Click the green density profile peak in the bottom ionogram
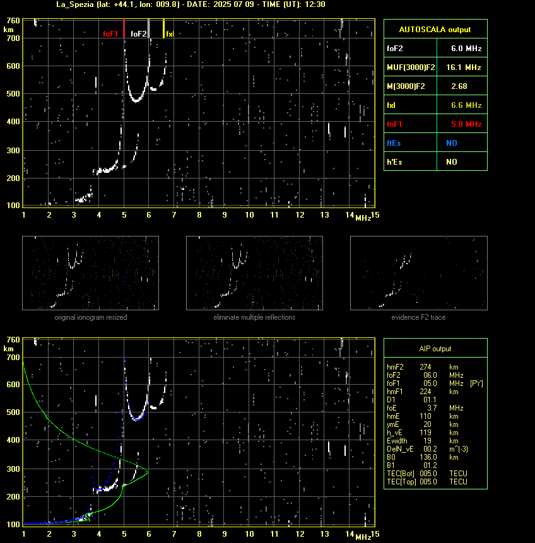 coord(147,472)
